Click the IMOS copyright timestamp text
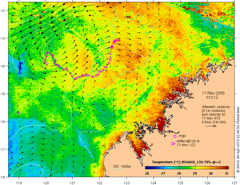This screenshot has height=185, width=240. (238, 140)
